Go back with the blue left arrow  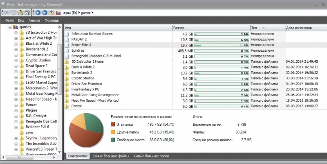point(38,13)
